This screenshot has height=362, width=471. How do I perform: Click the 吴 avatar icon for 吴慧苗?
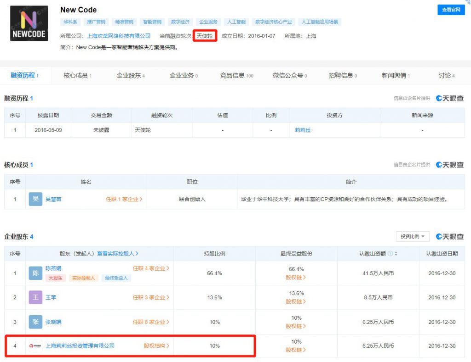35,199
